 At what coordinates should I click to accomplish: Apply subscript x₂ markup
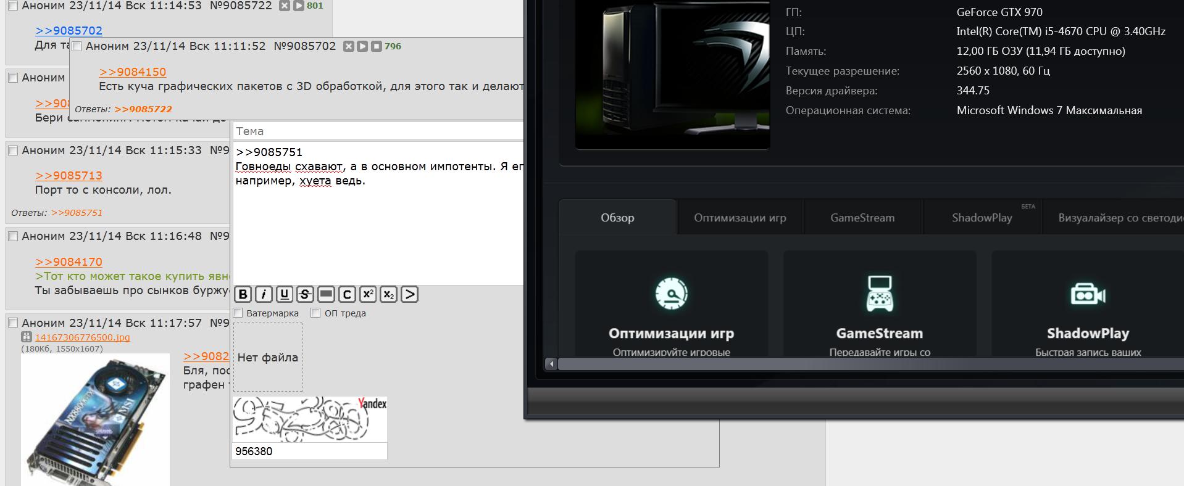(388, 294)
